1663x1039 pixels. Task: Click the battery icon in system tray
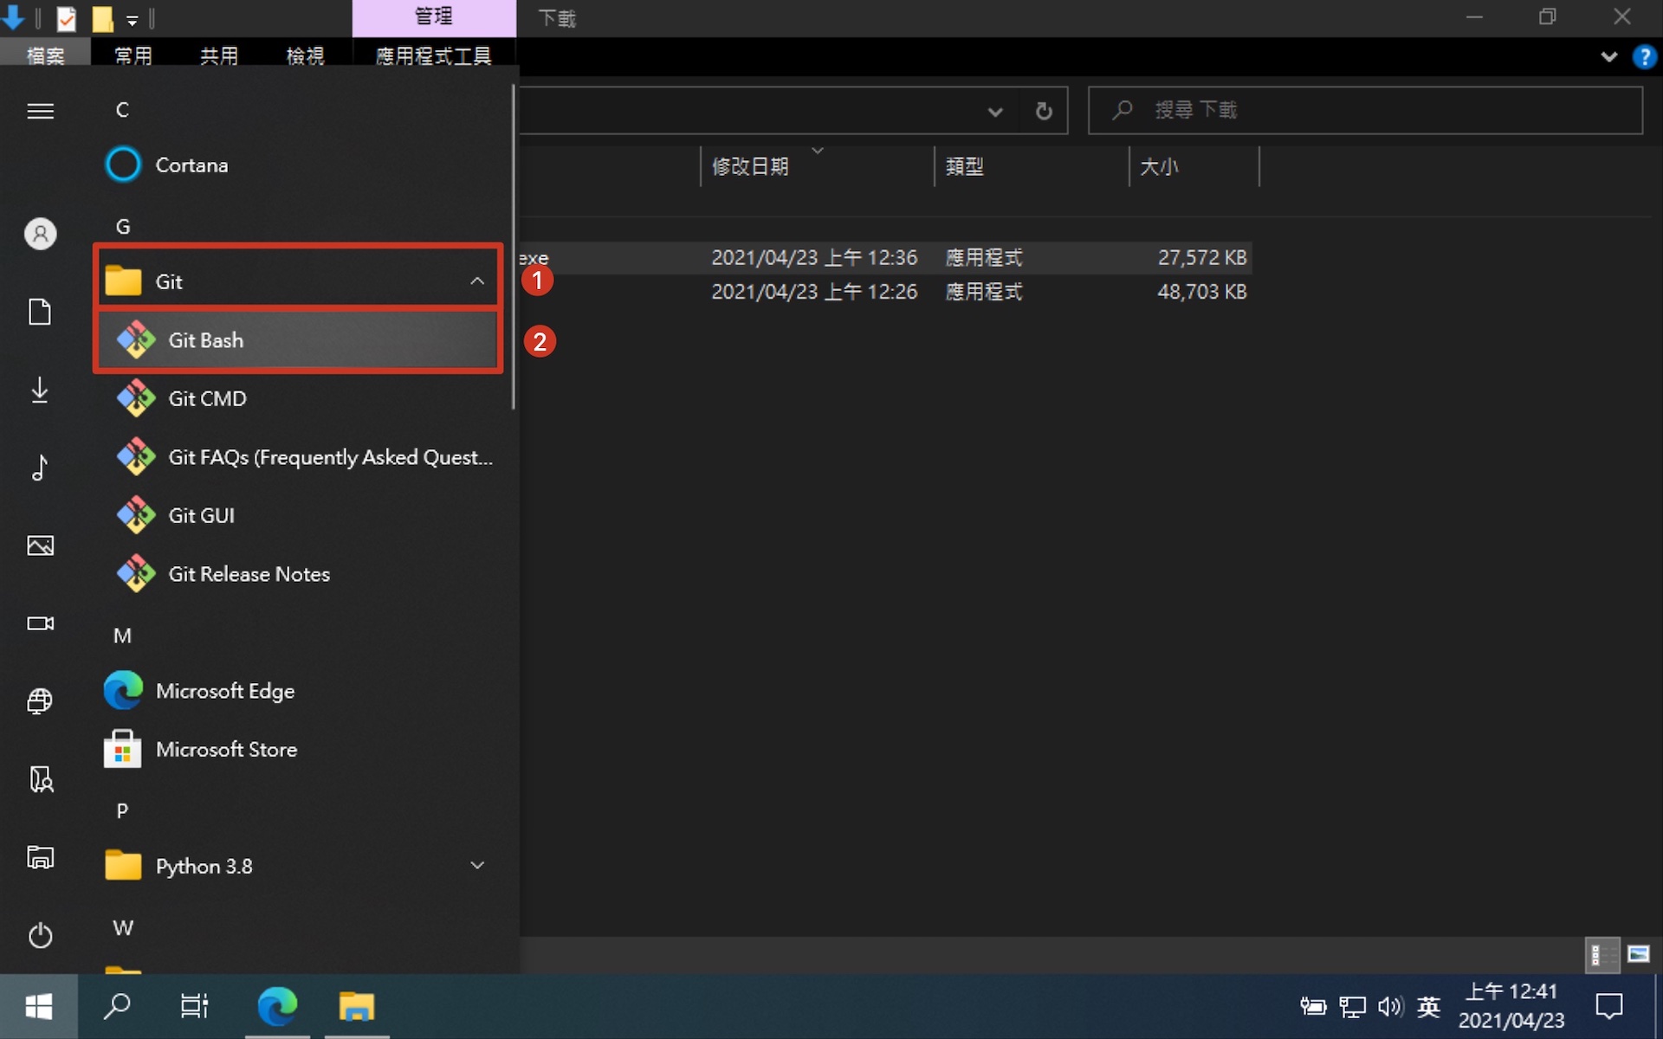1313,1006
